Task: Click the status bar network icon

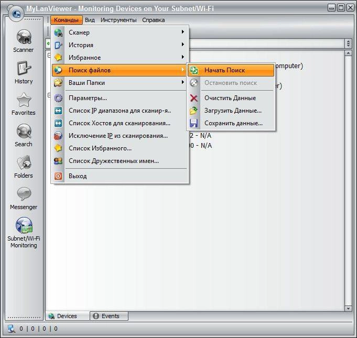Action: point(11,329)
